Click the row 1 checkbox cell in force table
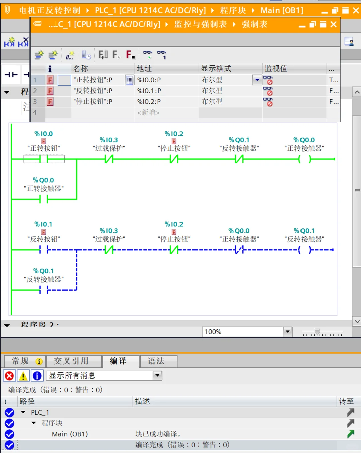Viewport: 361px width, 453px height. (64, 80)
